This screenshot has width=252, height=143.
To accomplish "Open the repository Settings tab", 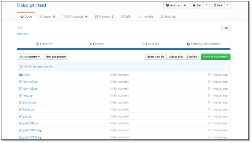I will click(168, 17).
